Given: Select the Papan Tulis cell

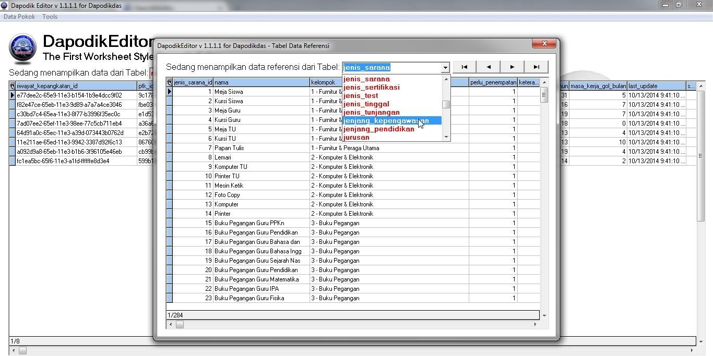Looking at the screenshot, I should pyautogui.click(x=262, y=148).
